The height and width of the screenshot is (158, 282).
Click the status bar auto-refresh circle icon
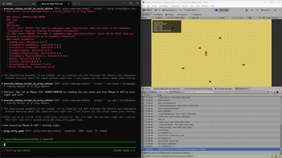(x=280, y=156)
